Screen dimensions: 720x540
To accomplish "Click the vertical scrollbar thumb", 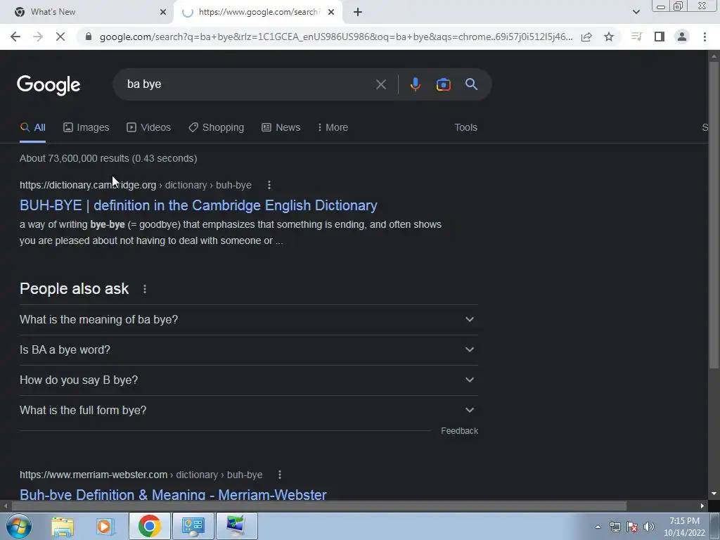I will [x=714, y=214].
